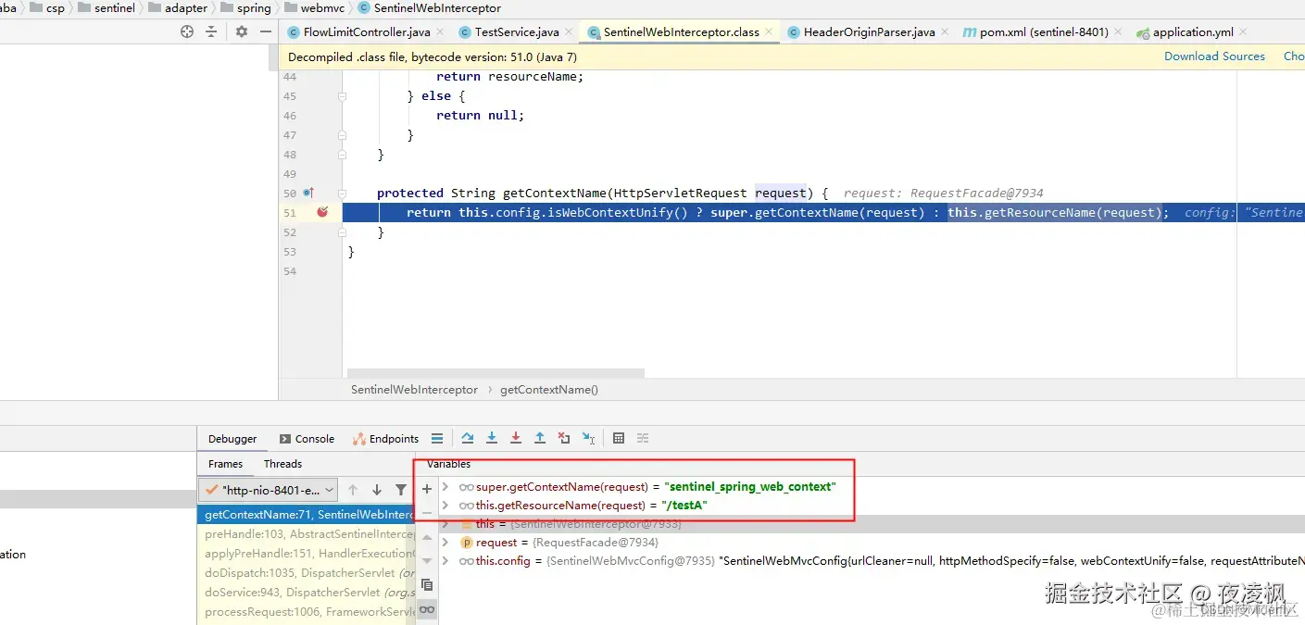Close the HeaderOriginParser.java tab

(945, 31)
